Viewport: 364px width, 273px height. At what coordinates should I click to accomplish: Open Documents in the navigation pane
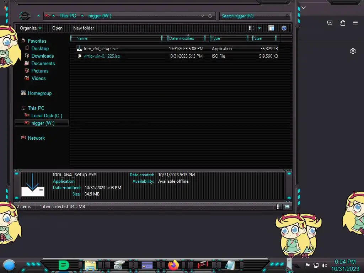coord(43,63)
